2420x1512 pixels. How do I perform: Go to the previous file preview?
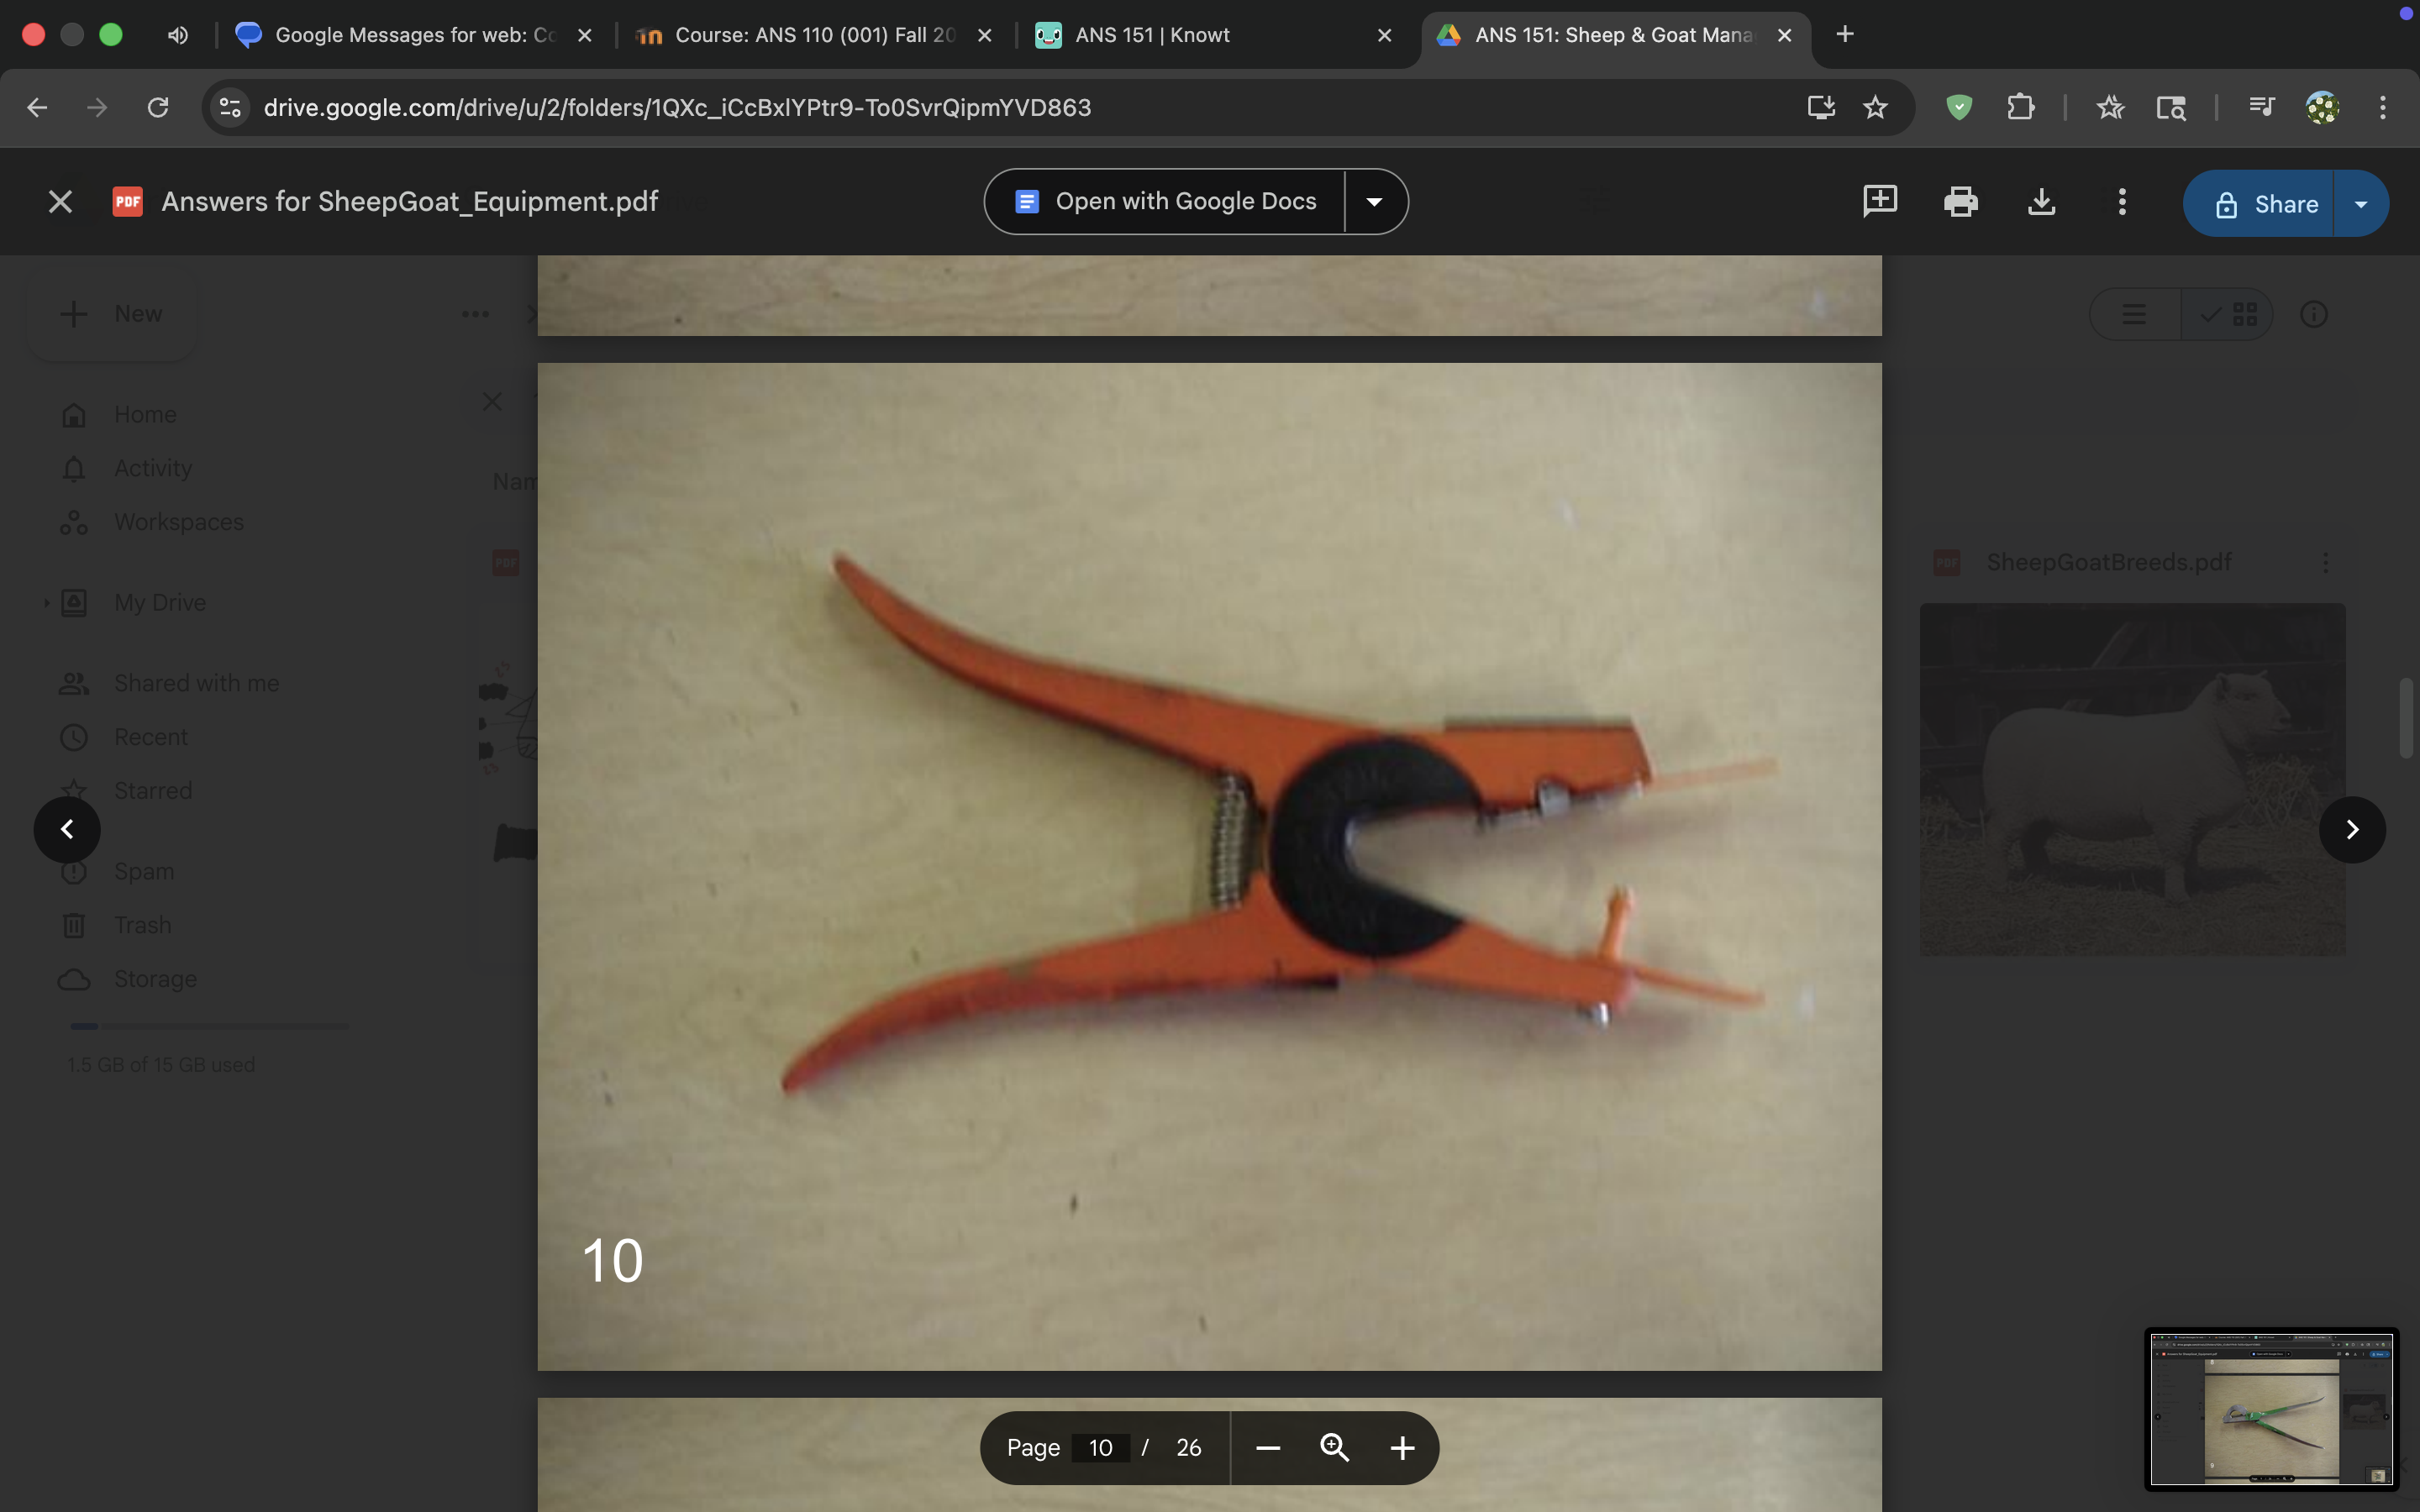coord(67,829)
